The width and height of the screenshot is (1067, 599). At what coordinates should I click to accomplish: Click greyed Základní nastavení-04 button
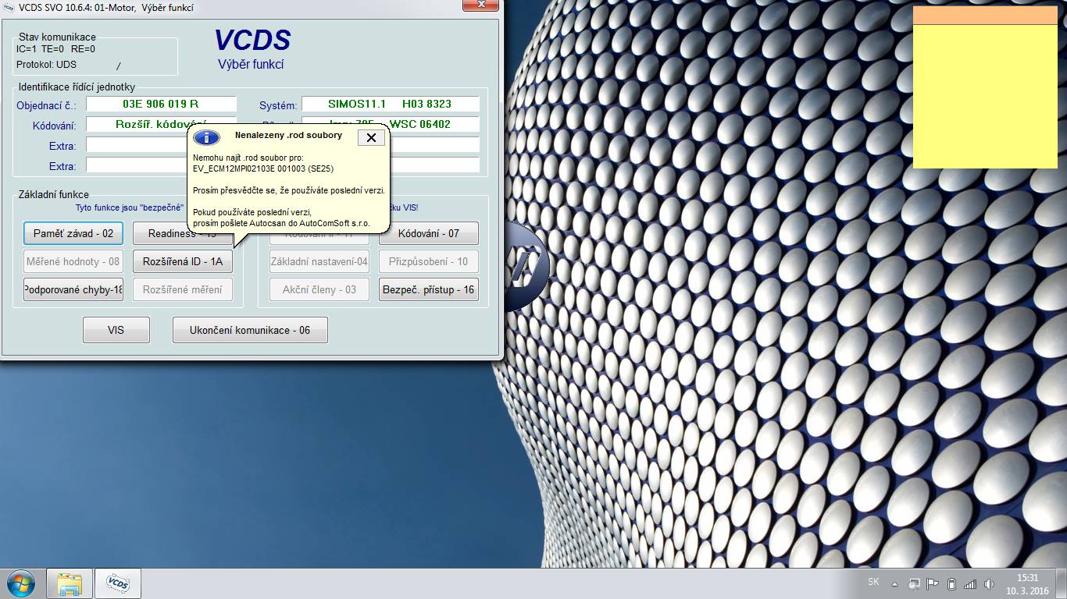[x=319, y=261]
